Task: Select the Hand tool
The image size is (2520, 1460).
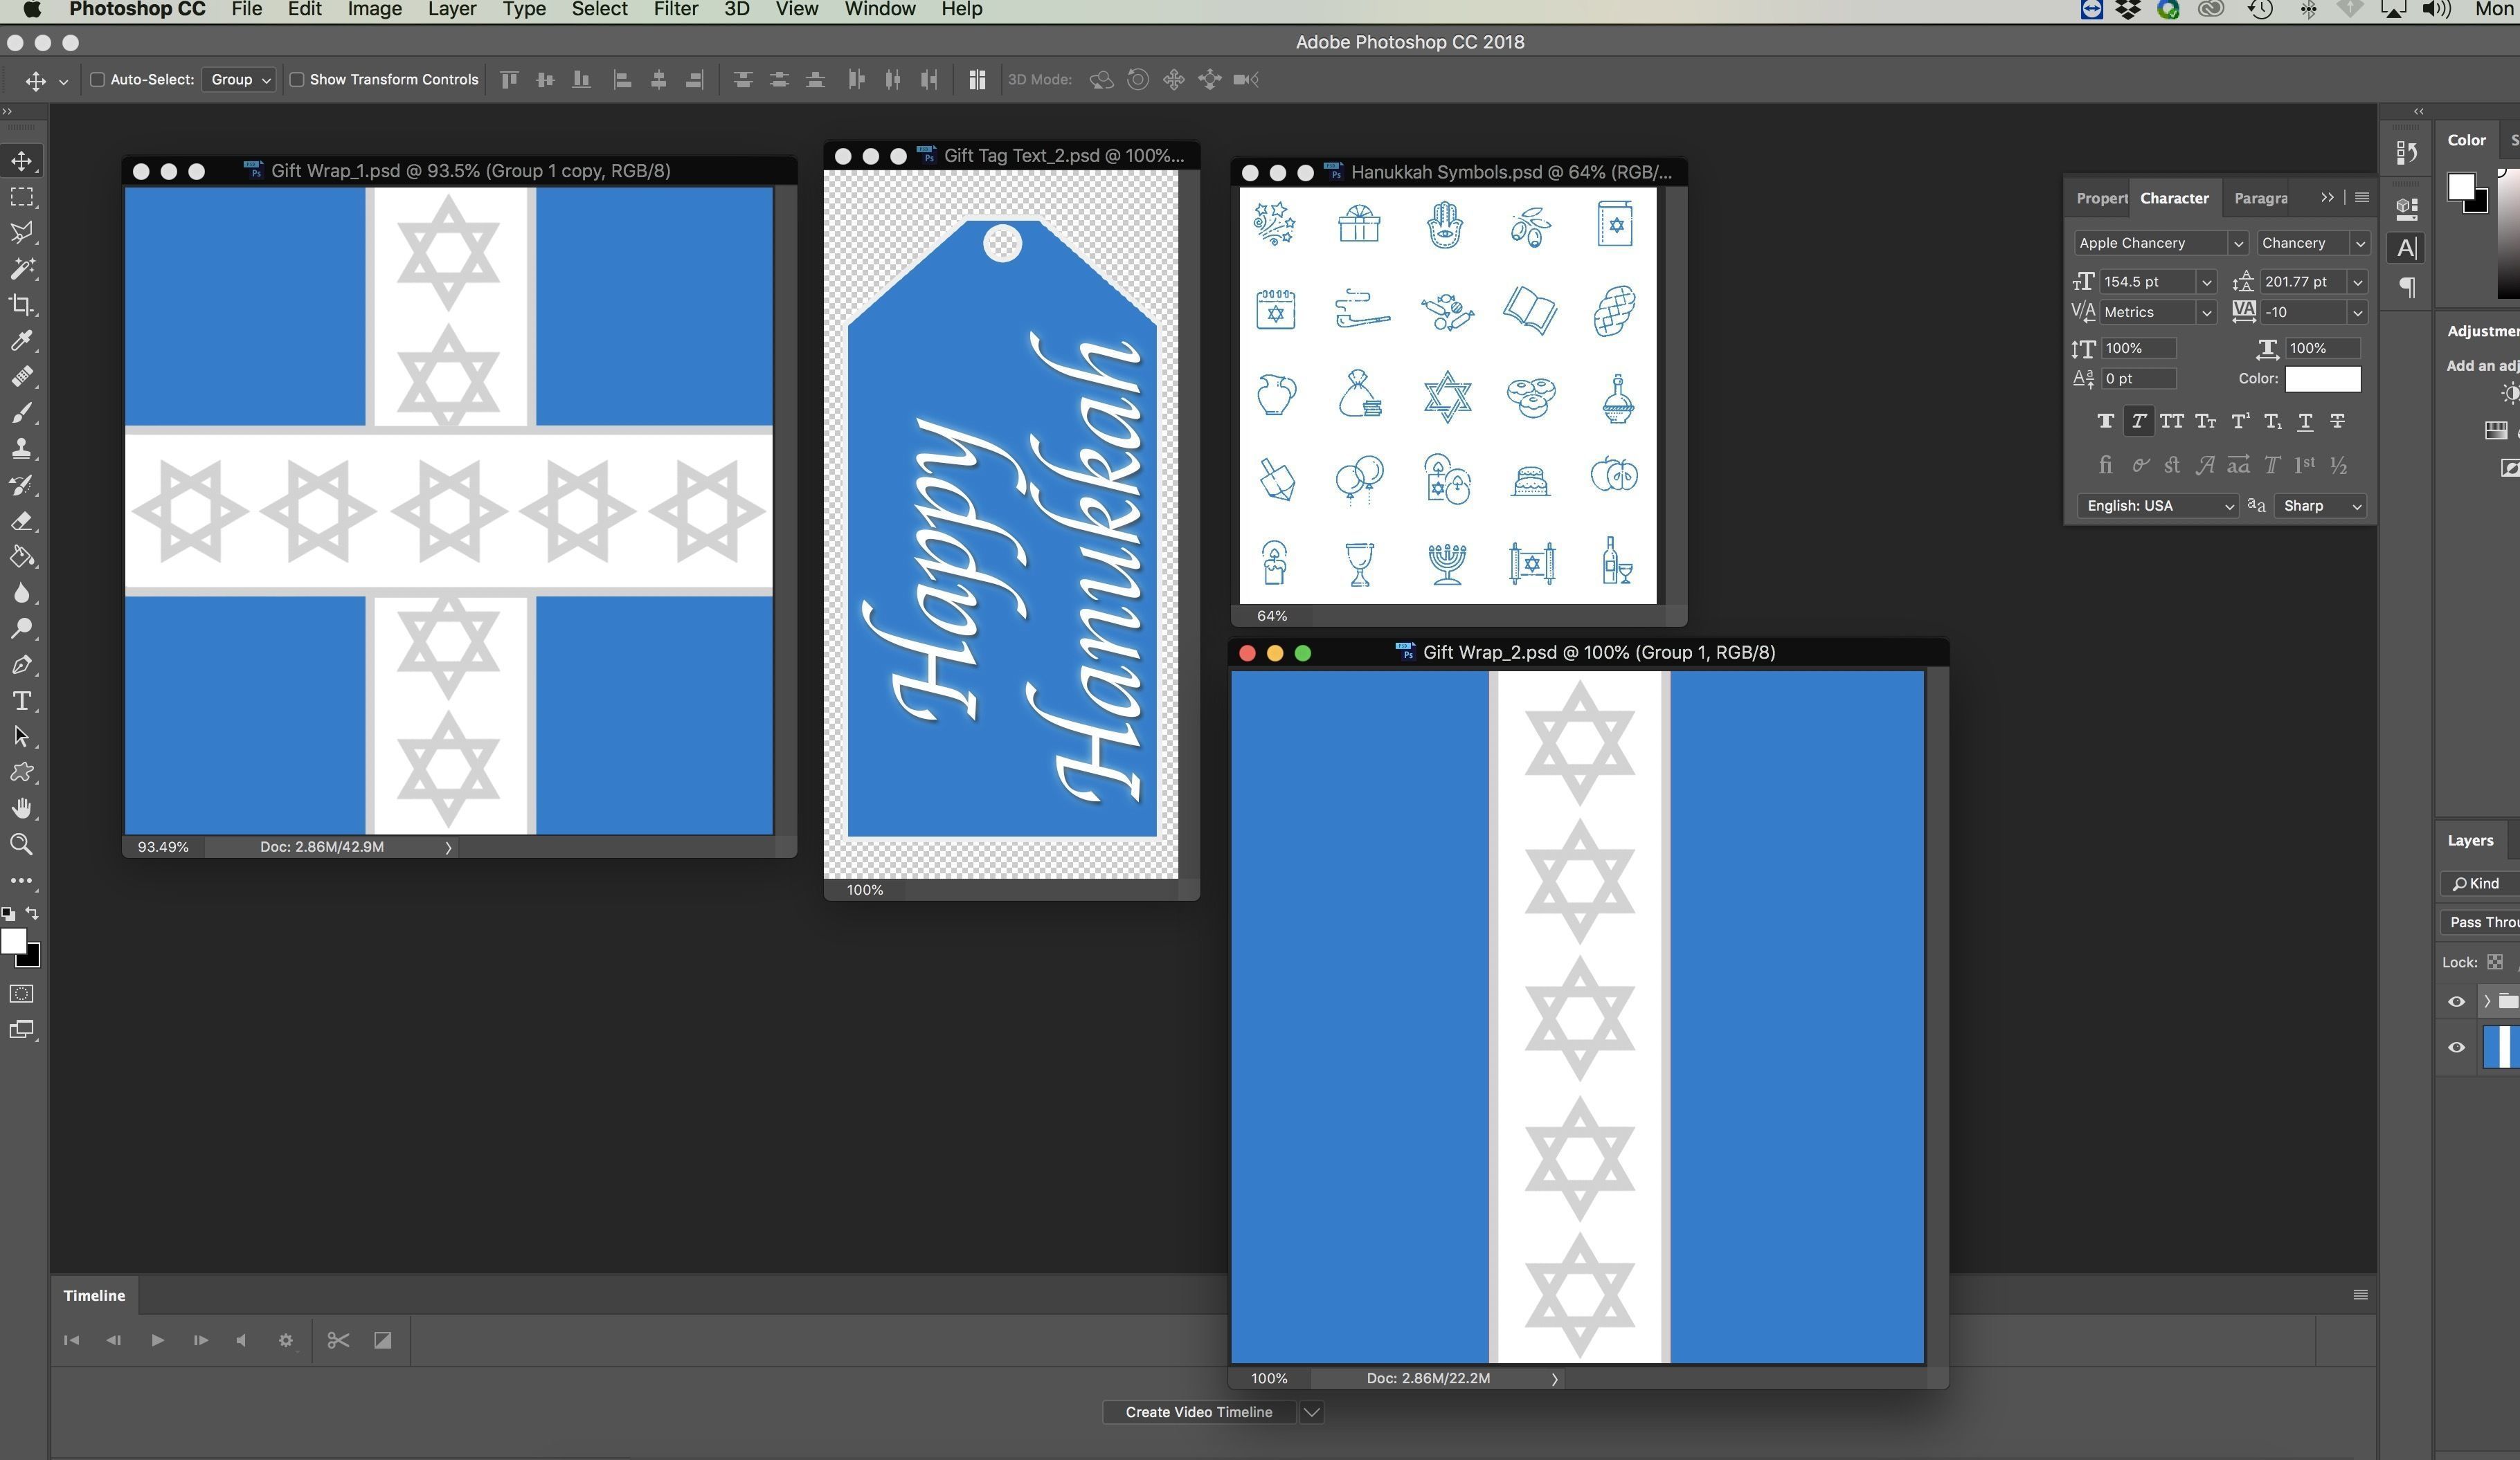Action: point(21,808)
